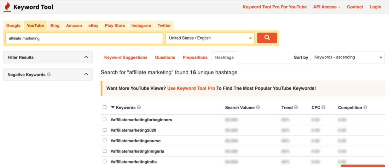Click the CPC column header
The image size is (389, 167).
pos(316,107)
